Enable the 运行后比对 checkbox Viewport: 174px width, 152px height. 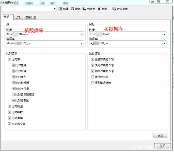click(92, 77)
